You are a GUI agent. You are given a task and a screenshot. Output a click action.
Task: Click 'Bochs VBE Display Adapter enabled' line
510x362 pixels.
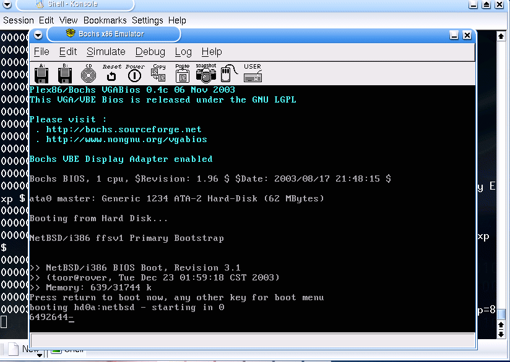(121, 159)
